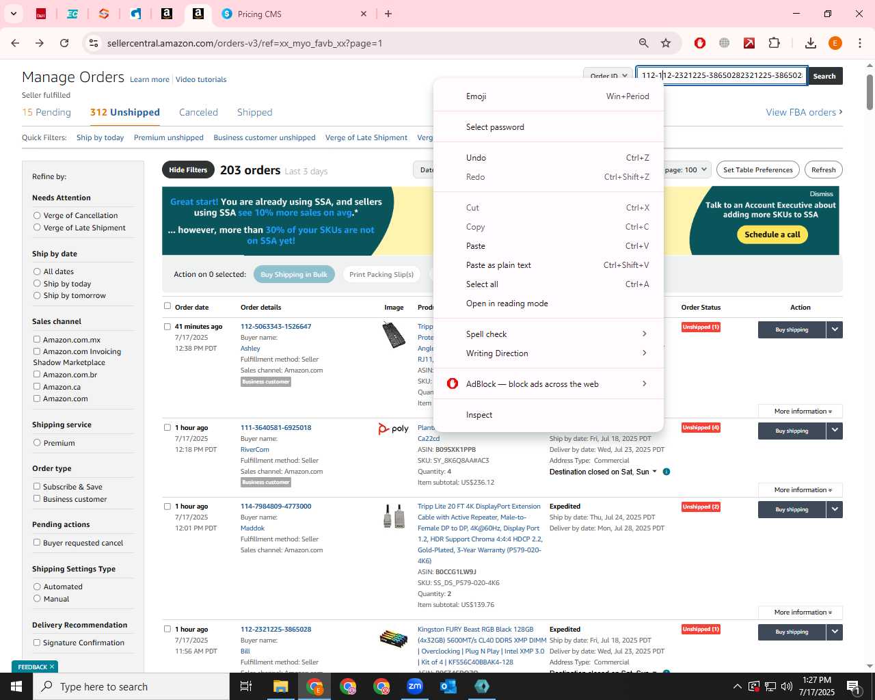Screen dimensions: 875x700
Task: Check the Amazon.com.mx sales channel
Action: point(37,339)
